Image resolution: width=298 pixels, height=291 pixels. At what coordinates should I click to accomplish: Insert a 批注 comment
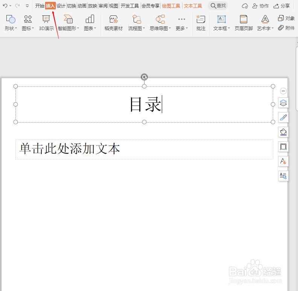[201, 23]
